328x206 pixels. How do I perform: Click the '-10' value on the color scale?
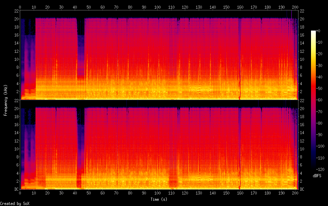319,42
